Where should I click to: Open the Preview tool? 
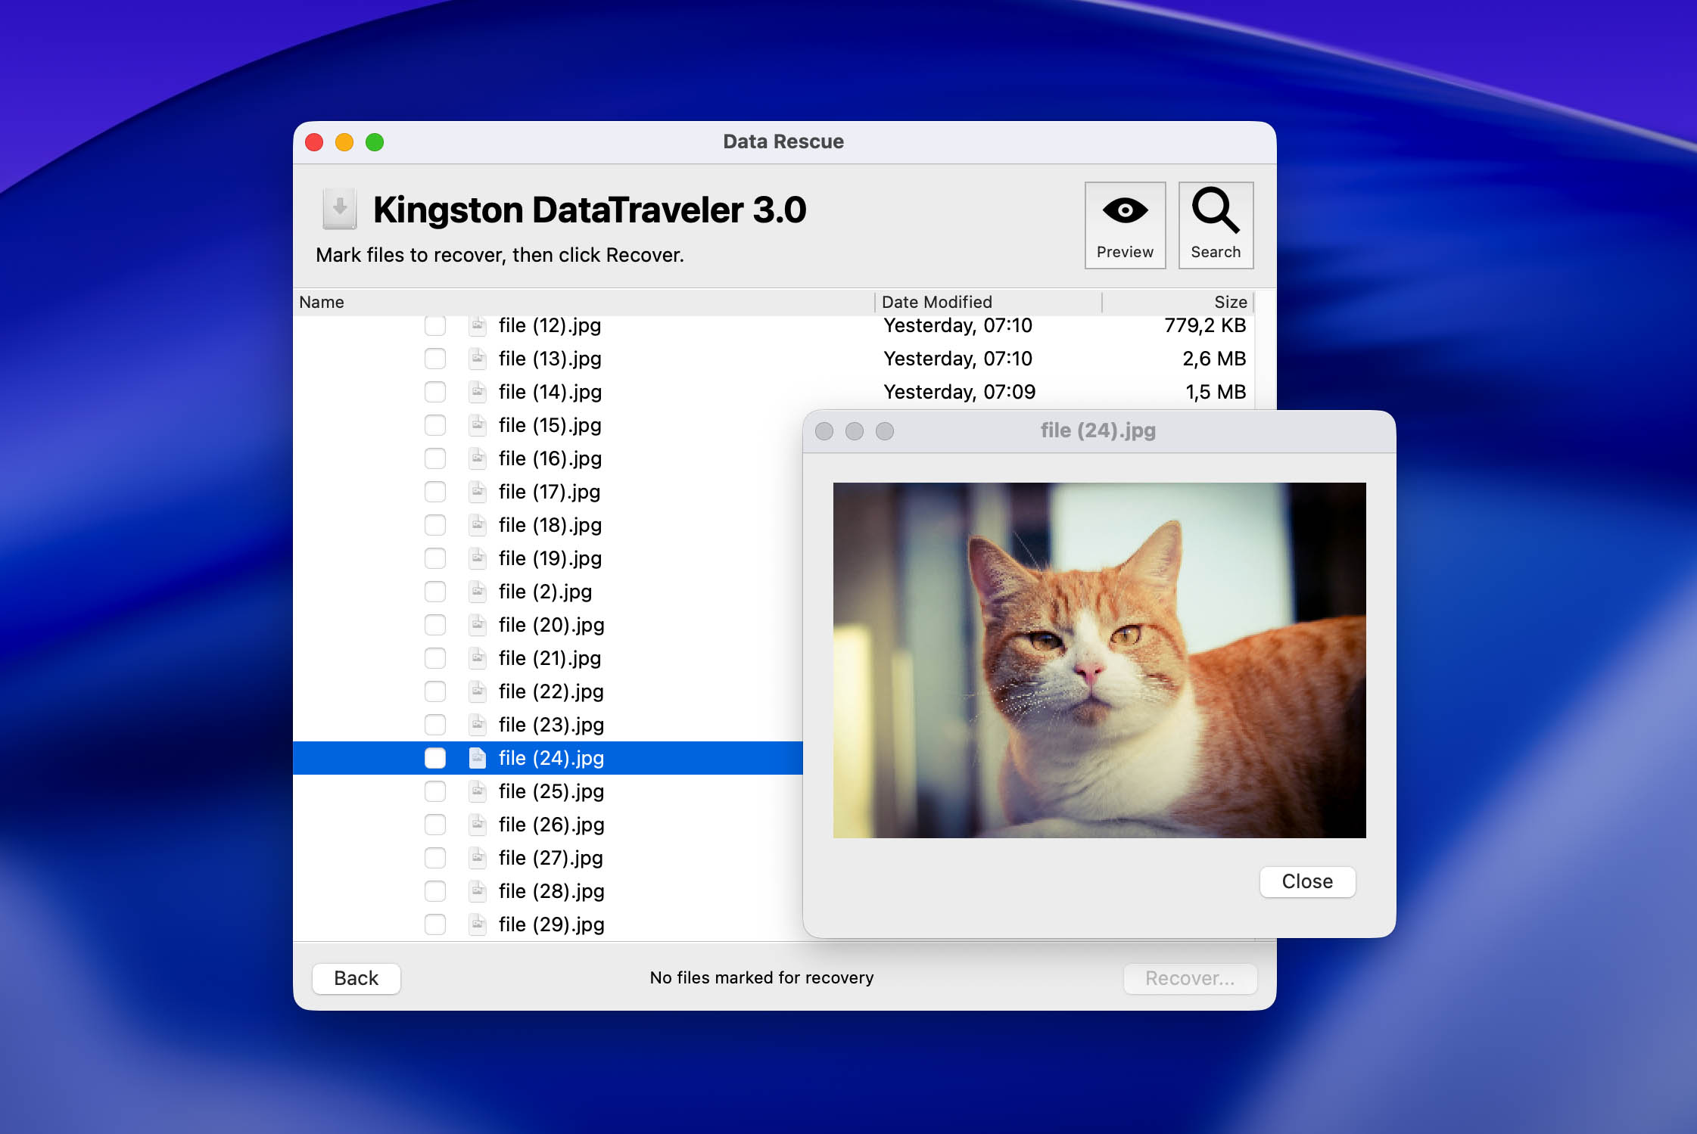tap(1125, 225)
